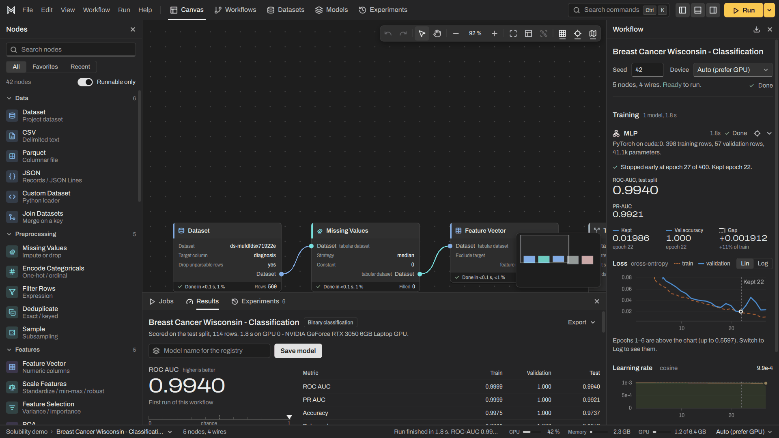
Task: Click the auto-layout canvas icon
Action: pyautogui.click(x=528, y=34)
